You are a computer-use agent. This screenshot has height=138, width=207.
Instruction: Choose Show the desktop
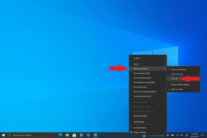pyautogui.click(x=148, y=116)
